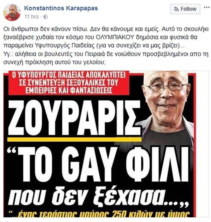This screenshot has width=211, height=222.
Task: Click the red ΥΦΥΠΟΥΡΓΟΣ ΠΑΙΔΕΙΑΣ banner
Action: (x=69, y=83)
